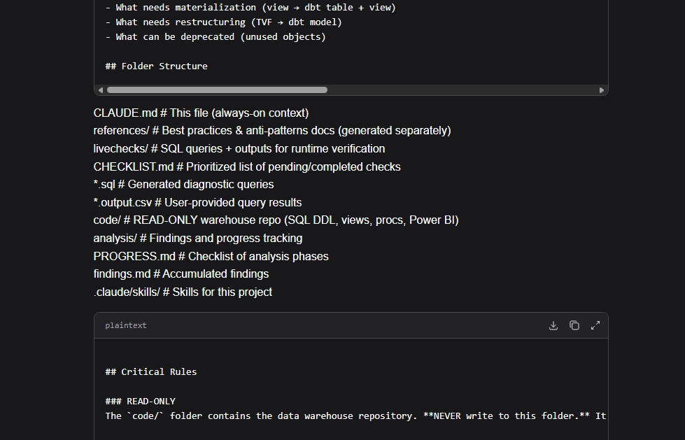Click the CLAUDE.md line of text
The width and height of the screenshot is (685, 440).
[201, 113]
